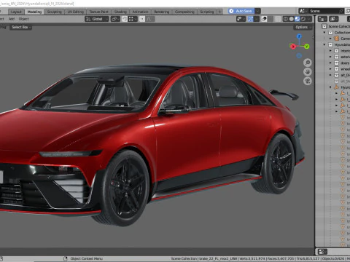Open proportional editing falloff menu

(150, 19)
